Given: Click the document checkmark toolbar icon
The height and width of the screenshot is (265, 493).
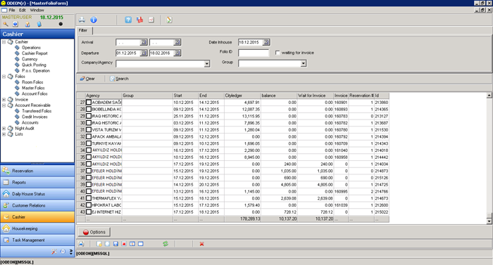Looking at the screenshot, I should pyautogui.click(x=169, y=20).
